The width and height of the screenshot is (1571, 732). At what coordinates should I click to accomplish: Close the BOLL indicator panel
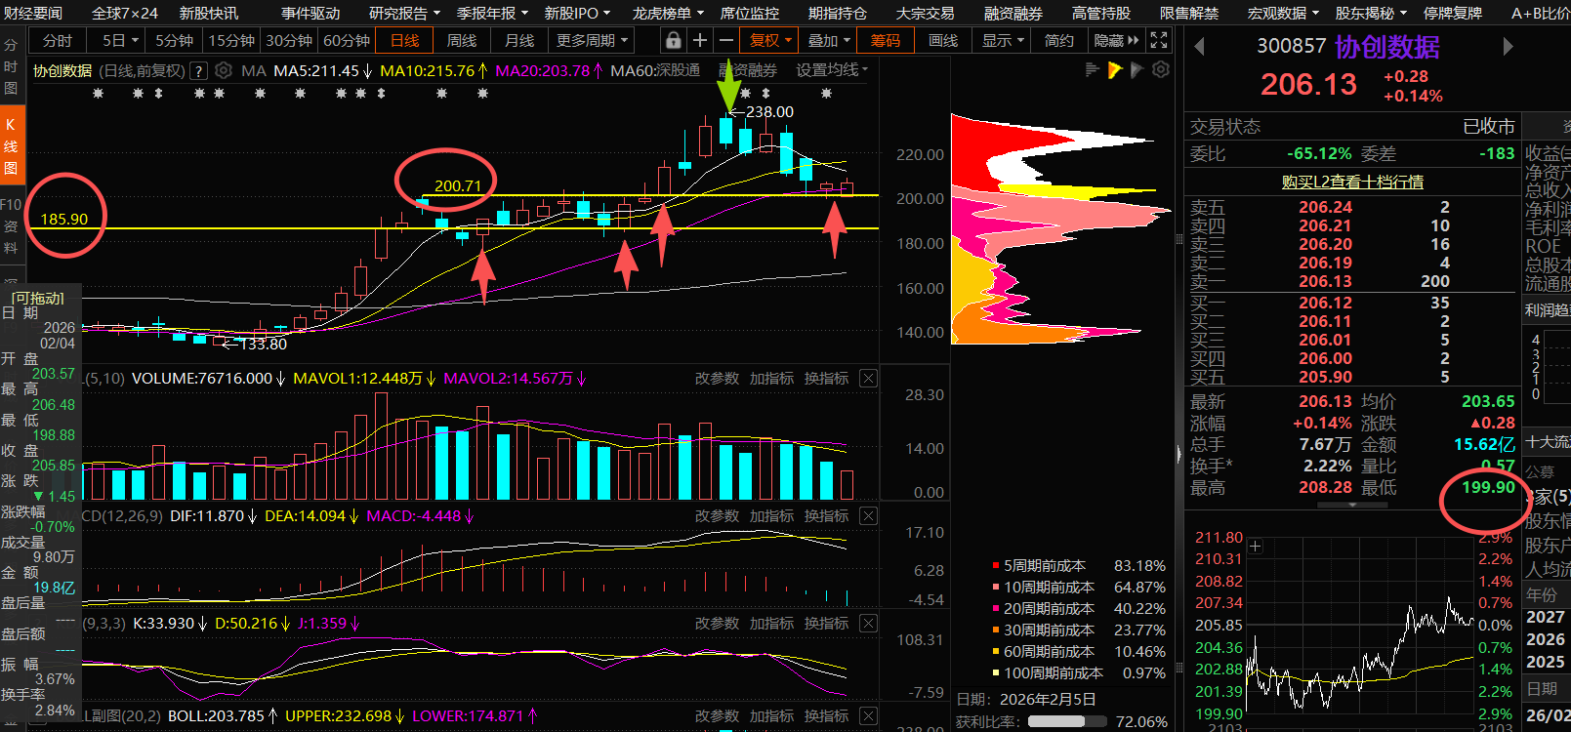pos(868,715)
